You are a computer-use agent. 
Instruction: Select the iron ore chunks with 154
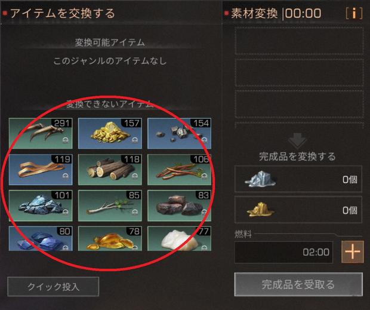click(180, 133)
